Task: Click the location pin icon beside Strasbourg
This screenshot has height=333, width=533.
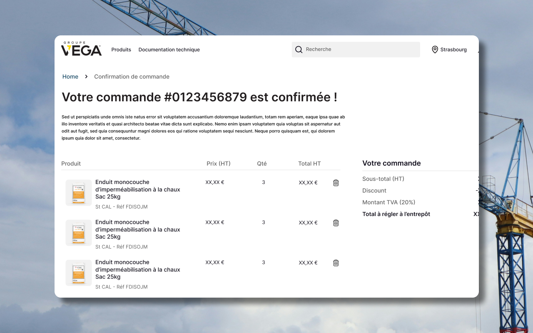Action: point(435,49)
